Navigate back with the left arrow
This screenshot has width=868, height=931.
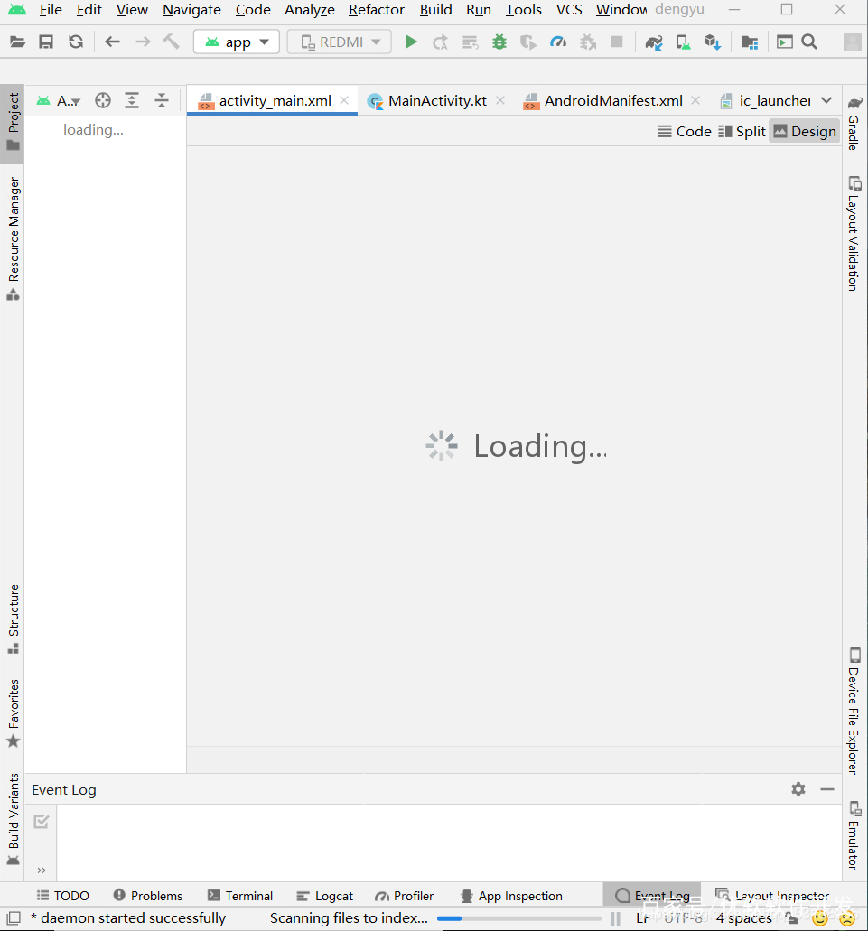[112, 42]
